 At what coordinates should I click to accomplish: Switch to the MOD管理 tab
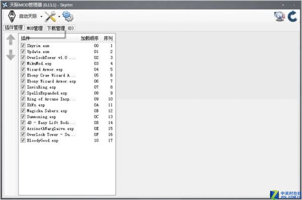point(35,28)
